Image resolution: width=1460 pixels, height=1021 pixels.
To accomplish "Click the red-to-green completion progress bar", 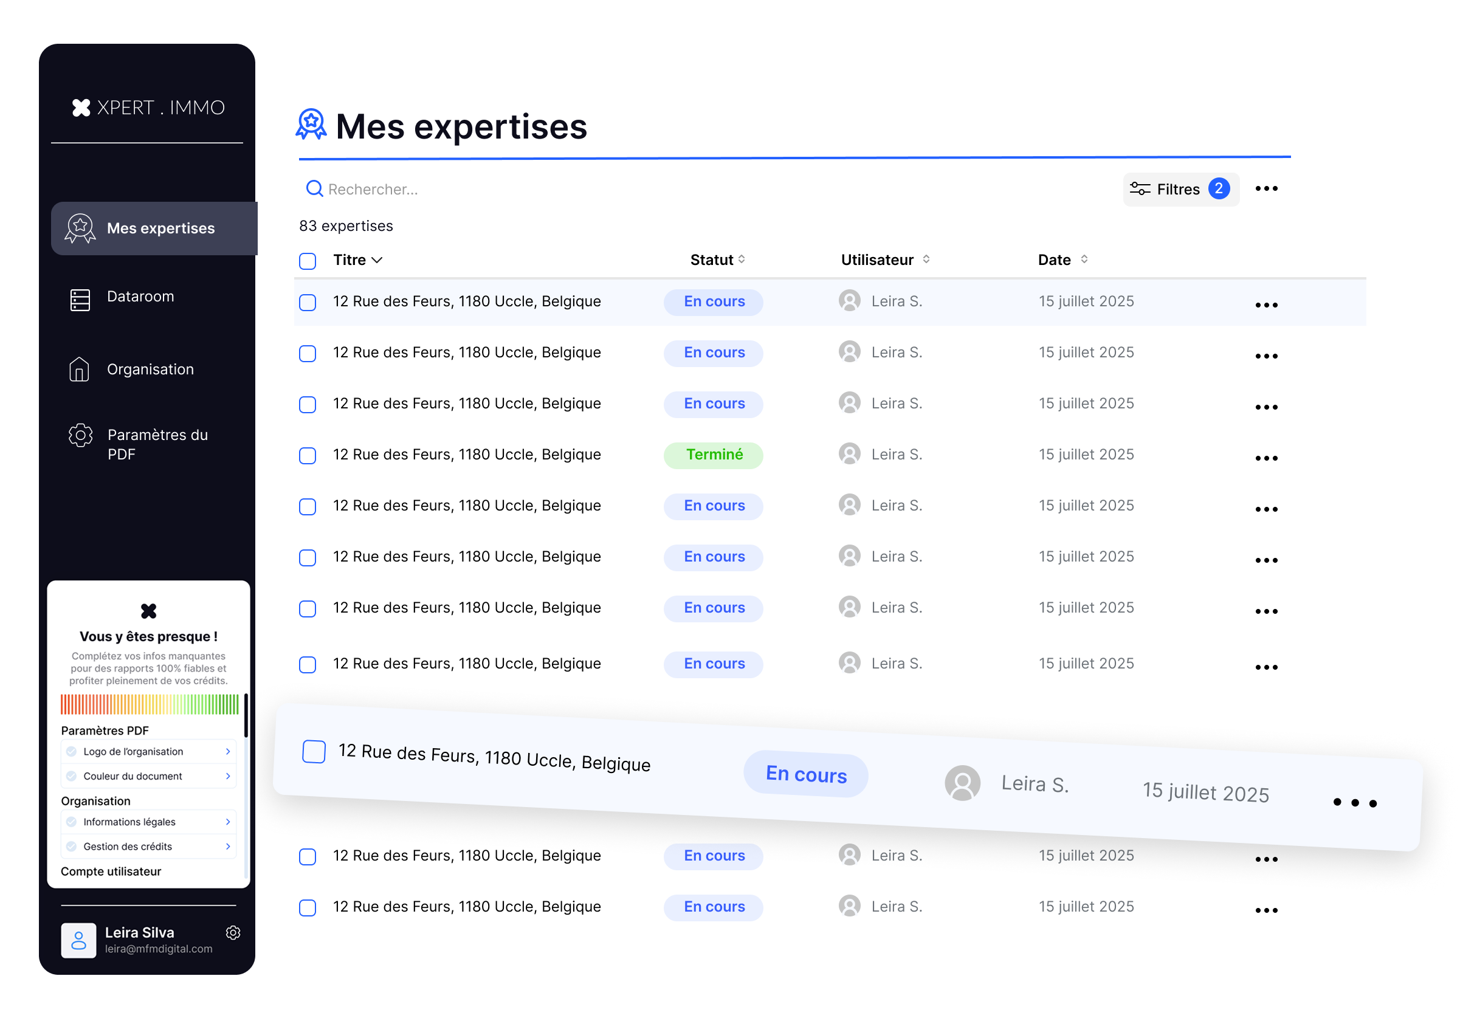I will tap(150, 704).
